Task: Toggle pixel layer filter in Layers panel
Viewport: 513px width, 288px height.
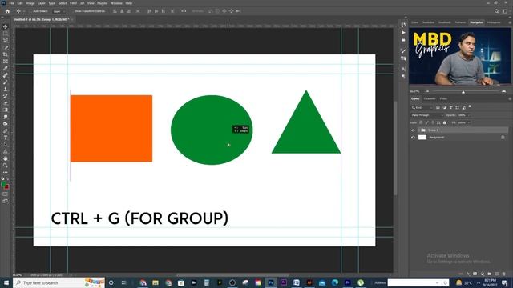Action: (438, 107)
